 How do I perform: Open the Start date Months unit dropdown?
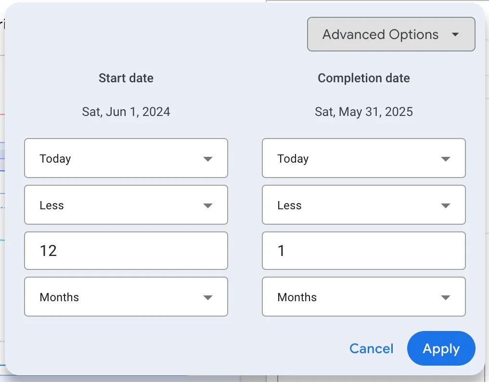coord(126,297)
